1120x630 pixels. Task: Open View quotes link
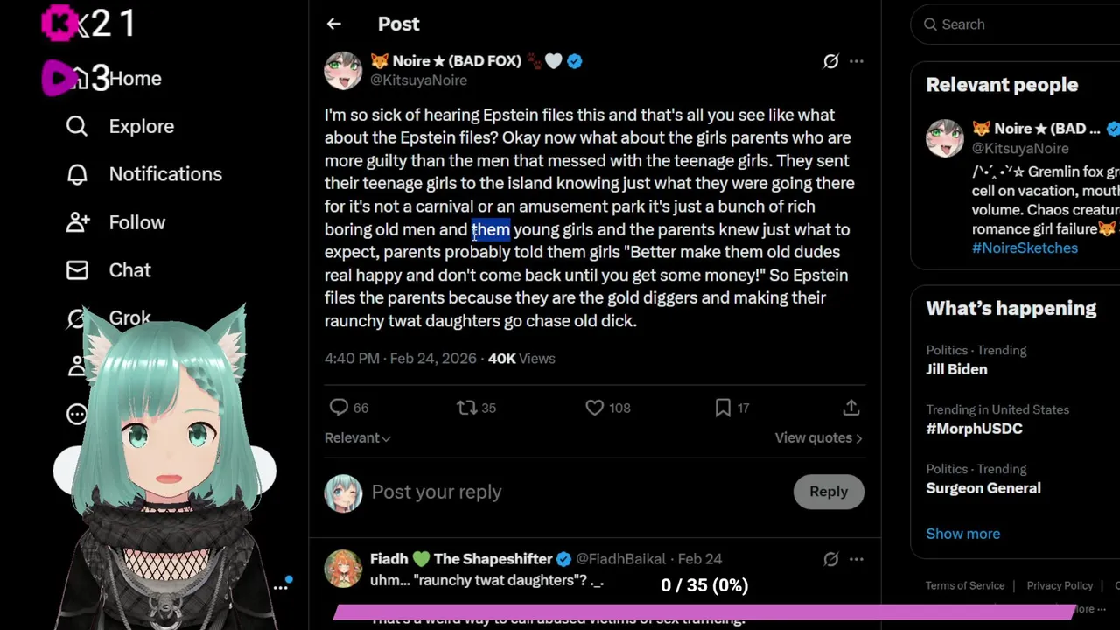tap(817, 438)
